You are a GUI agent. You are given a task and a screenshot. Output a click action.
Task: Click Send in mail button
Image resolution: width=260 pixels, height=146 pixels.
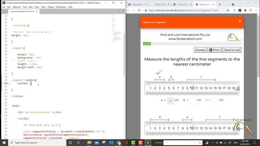click(232, 50)
